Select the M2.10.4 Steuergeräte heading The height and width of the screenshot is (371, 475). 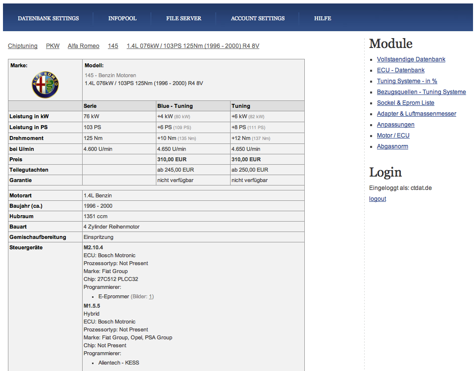[94, 247]
